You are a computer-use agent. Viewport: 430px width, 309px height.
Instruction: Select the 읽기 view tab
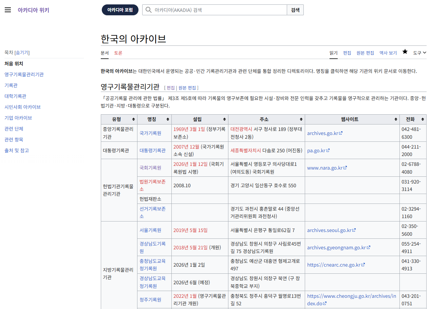pos(334,53)
